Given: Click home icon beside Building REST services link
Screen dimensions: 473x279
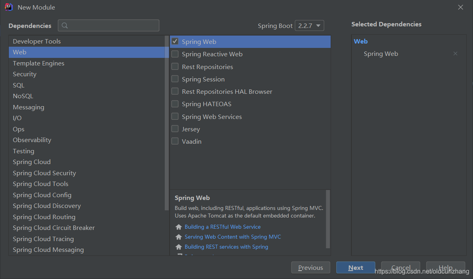Looking at the screenshot, I should coord(179,247).
